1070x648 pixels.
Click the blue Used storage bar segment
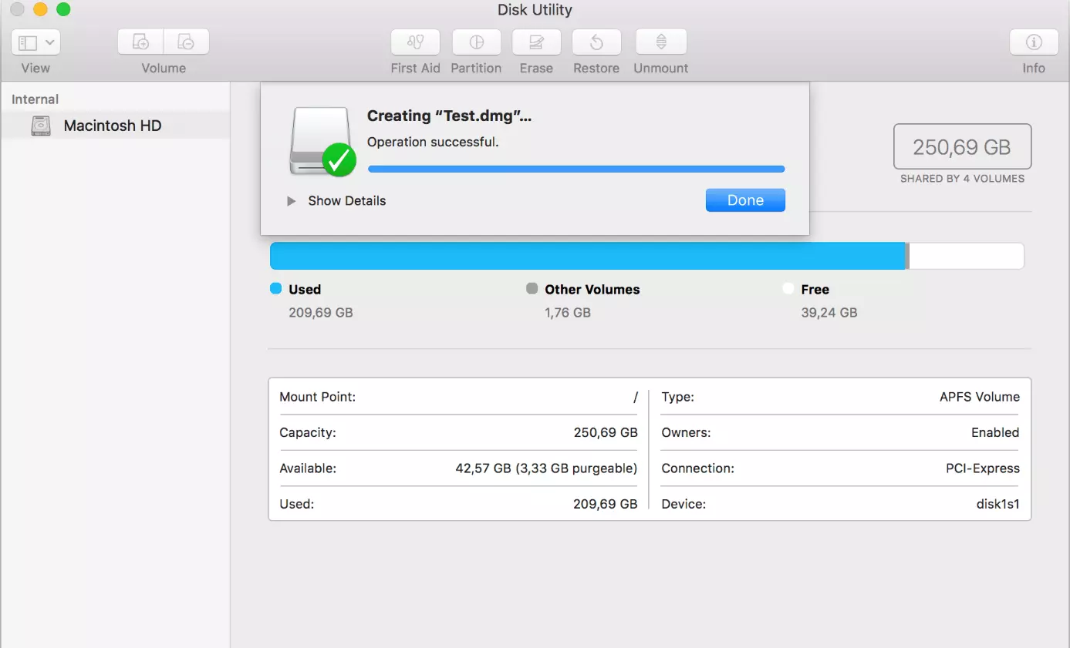587,256
